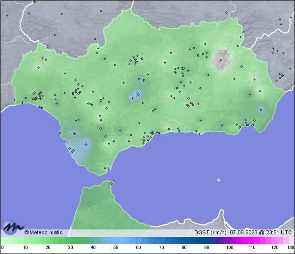Screen dimensions: 295x254
Task: Open the © Meteoclimatic copyright link
Action: (43, 232)
